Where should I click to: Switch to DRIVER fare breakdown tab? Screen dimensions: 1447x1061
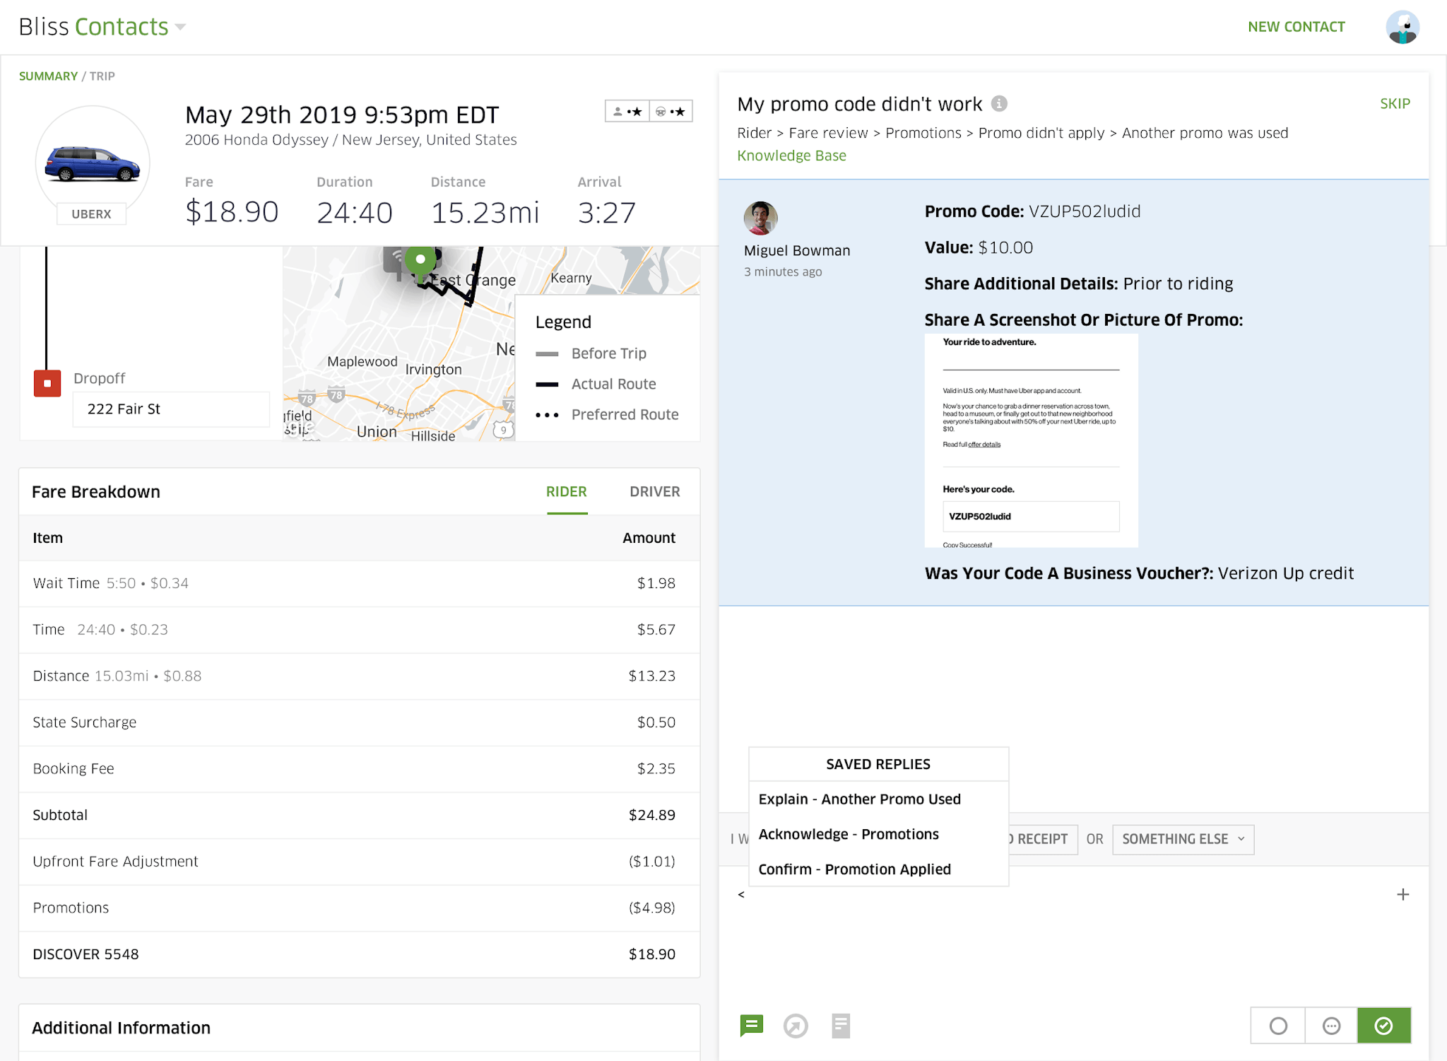tap(654, 491)
